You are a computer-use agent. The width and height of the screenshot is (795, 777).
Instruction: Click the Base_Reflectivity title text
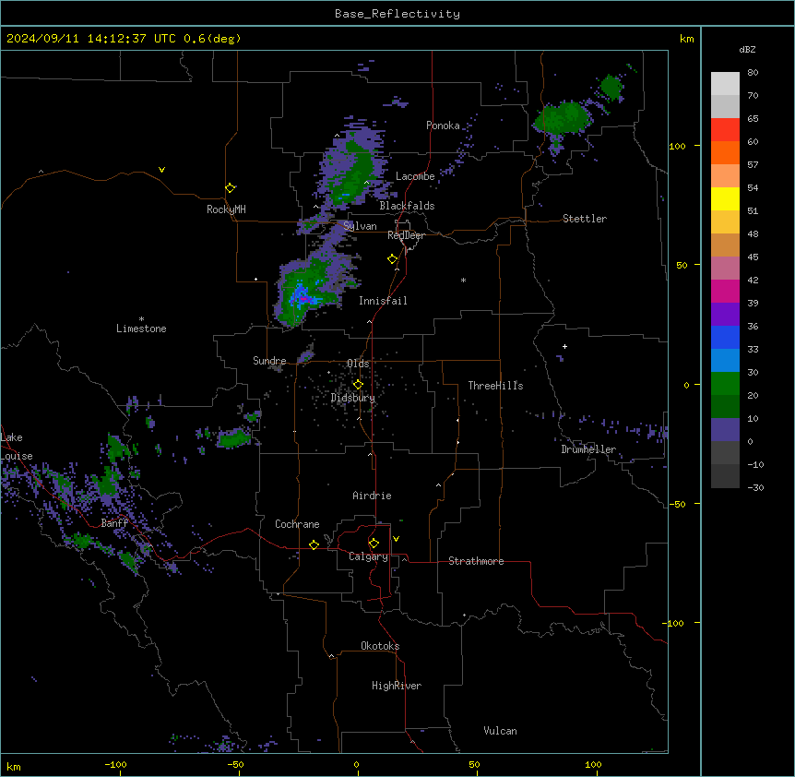[x=397, y=14]
